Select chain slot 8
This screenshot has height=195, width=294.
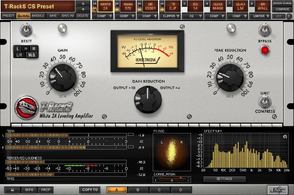point(252,3)
